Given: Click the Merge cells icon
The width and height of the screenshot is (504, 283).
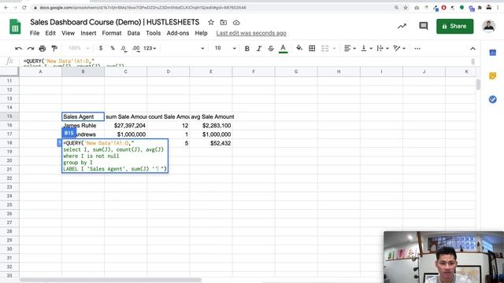Looking at the screenshot, I should pos(325,48).
